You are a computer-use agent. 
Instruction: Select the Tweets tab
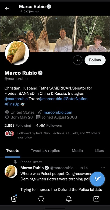(13, 151)
